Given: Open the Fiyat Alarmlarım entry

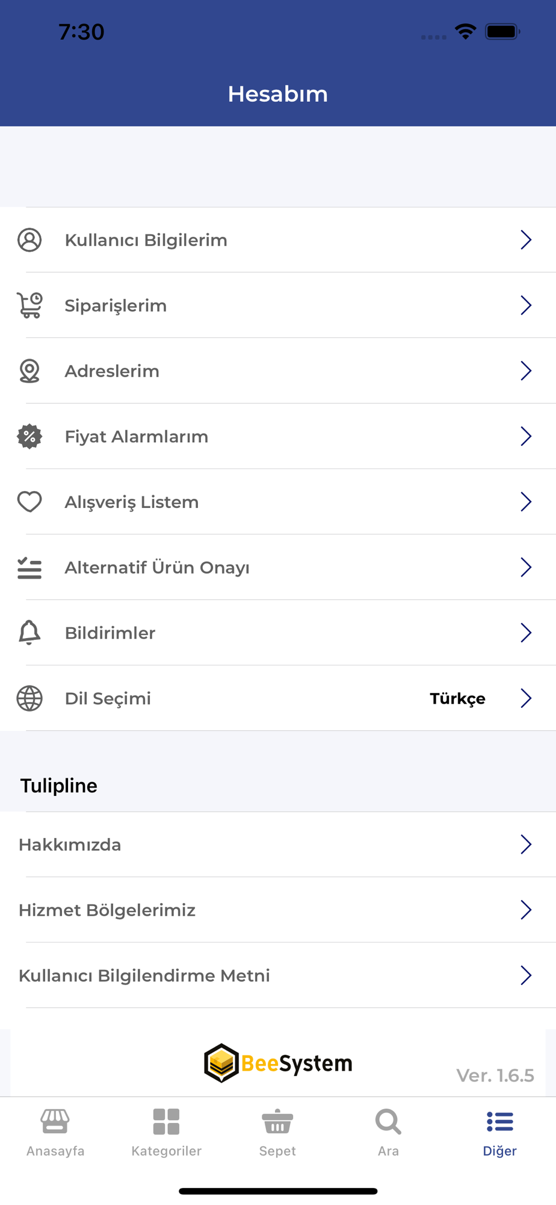Looking at the screenshot, I should click(137, 436).
